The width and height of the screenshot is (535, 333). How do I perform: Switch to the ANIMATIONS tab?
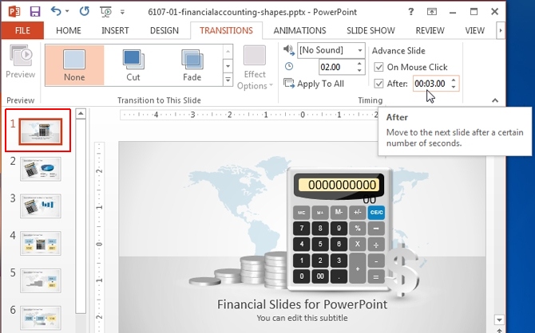pos(299,30)
